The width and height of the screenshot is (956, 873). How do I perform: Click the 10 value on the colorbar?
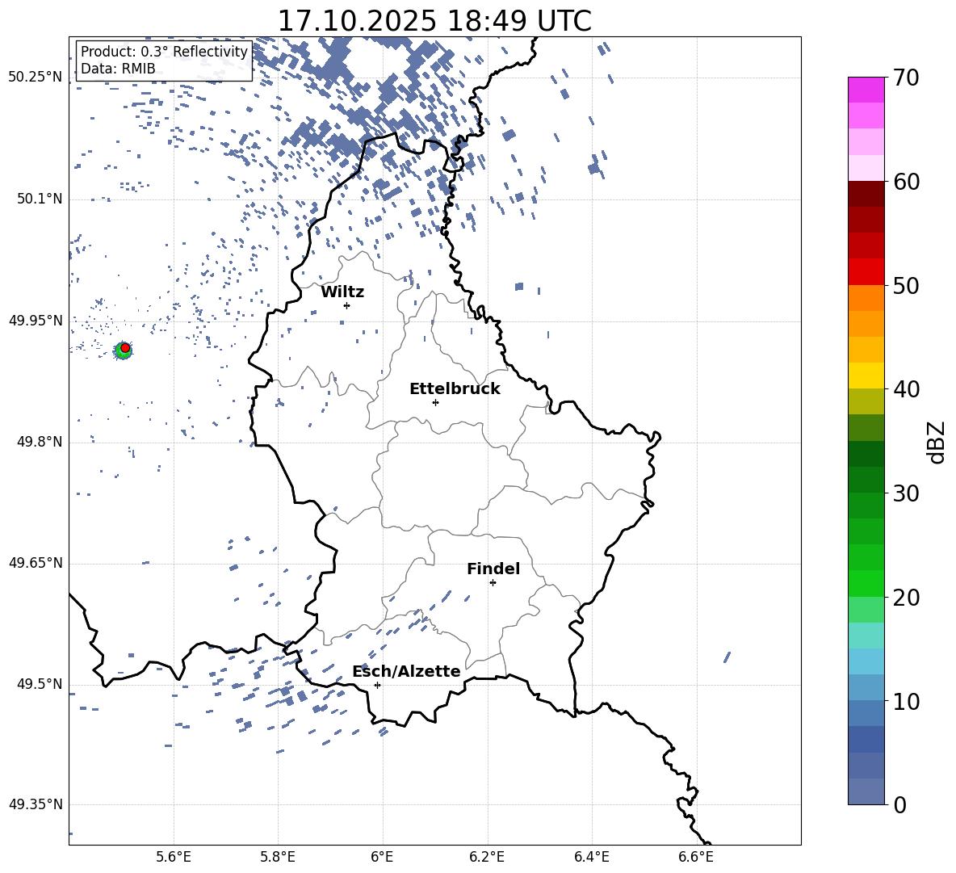(x=906, y=701)
